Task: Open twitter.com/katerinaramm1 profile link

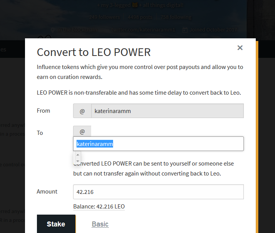Action: pos(143,30)
